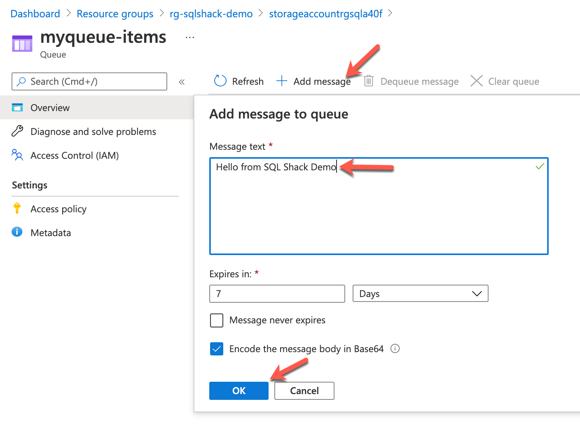Open the ellipsis menu beside myqueue-items
The height and width of the screenshot is (427, 580).
click(190, 37)
